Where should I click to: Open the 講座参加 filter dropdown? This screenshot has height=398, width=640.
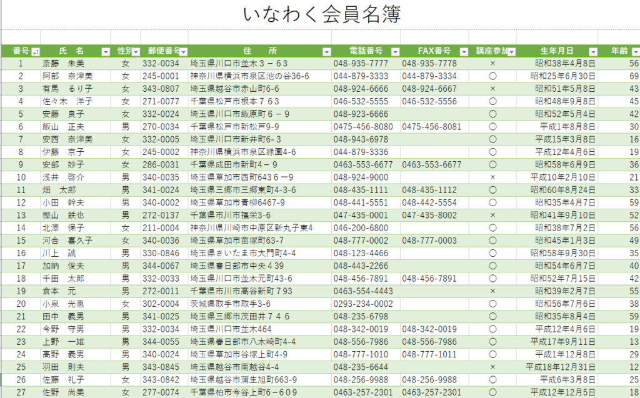point(511,52)
